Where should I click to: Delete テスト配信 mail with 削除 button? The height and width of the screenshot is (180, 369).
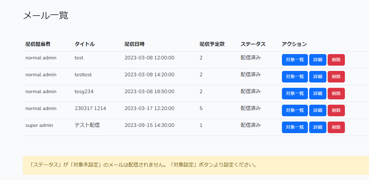(x=336, y=127)
